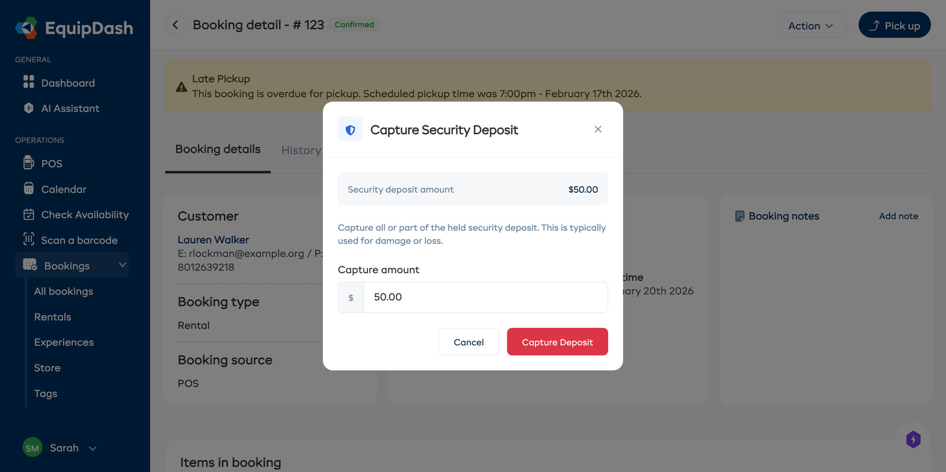946x472 pixels.
Task: Click the purple lightning assistant icon
Action: [x=913, y=439]
